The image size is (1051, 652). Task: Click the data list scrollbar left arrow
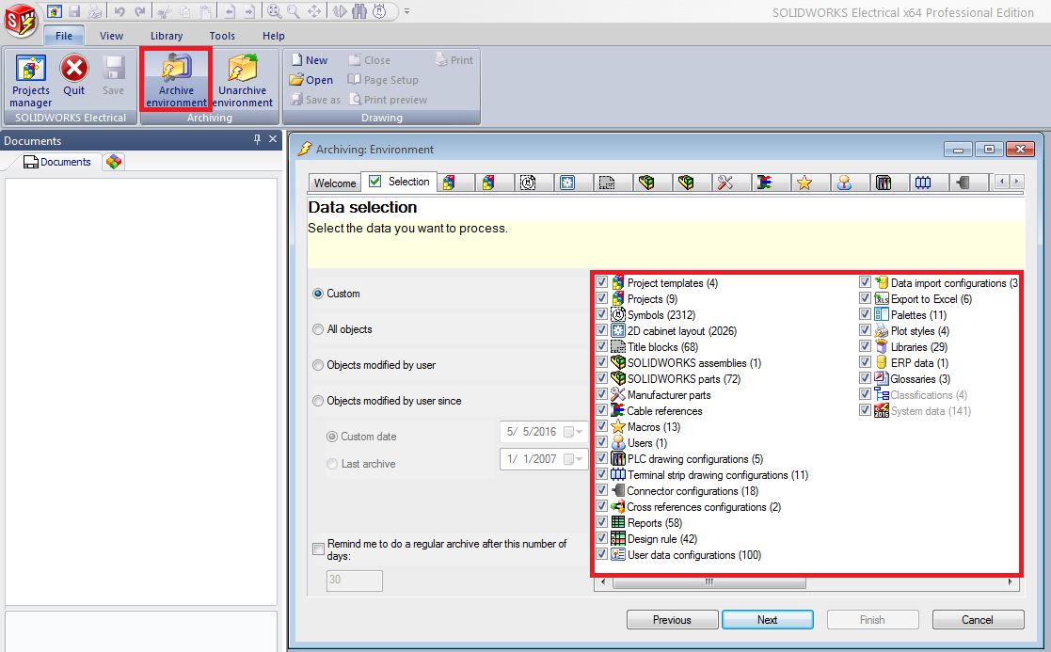603,582
